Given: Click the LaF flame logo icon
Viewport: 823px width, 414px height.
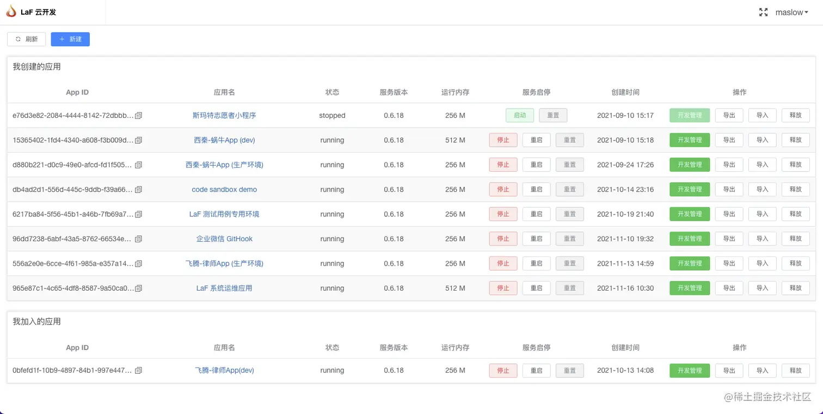Looking at the screenshot, I should pos(11,11).
